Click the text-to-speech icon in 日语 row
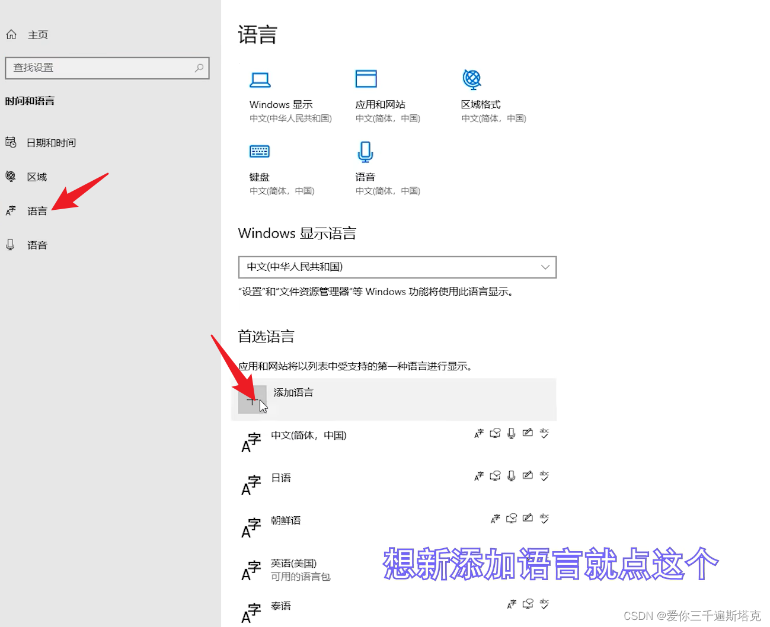The image size is (770, 627). 495,475
